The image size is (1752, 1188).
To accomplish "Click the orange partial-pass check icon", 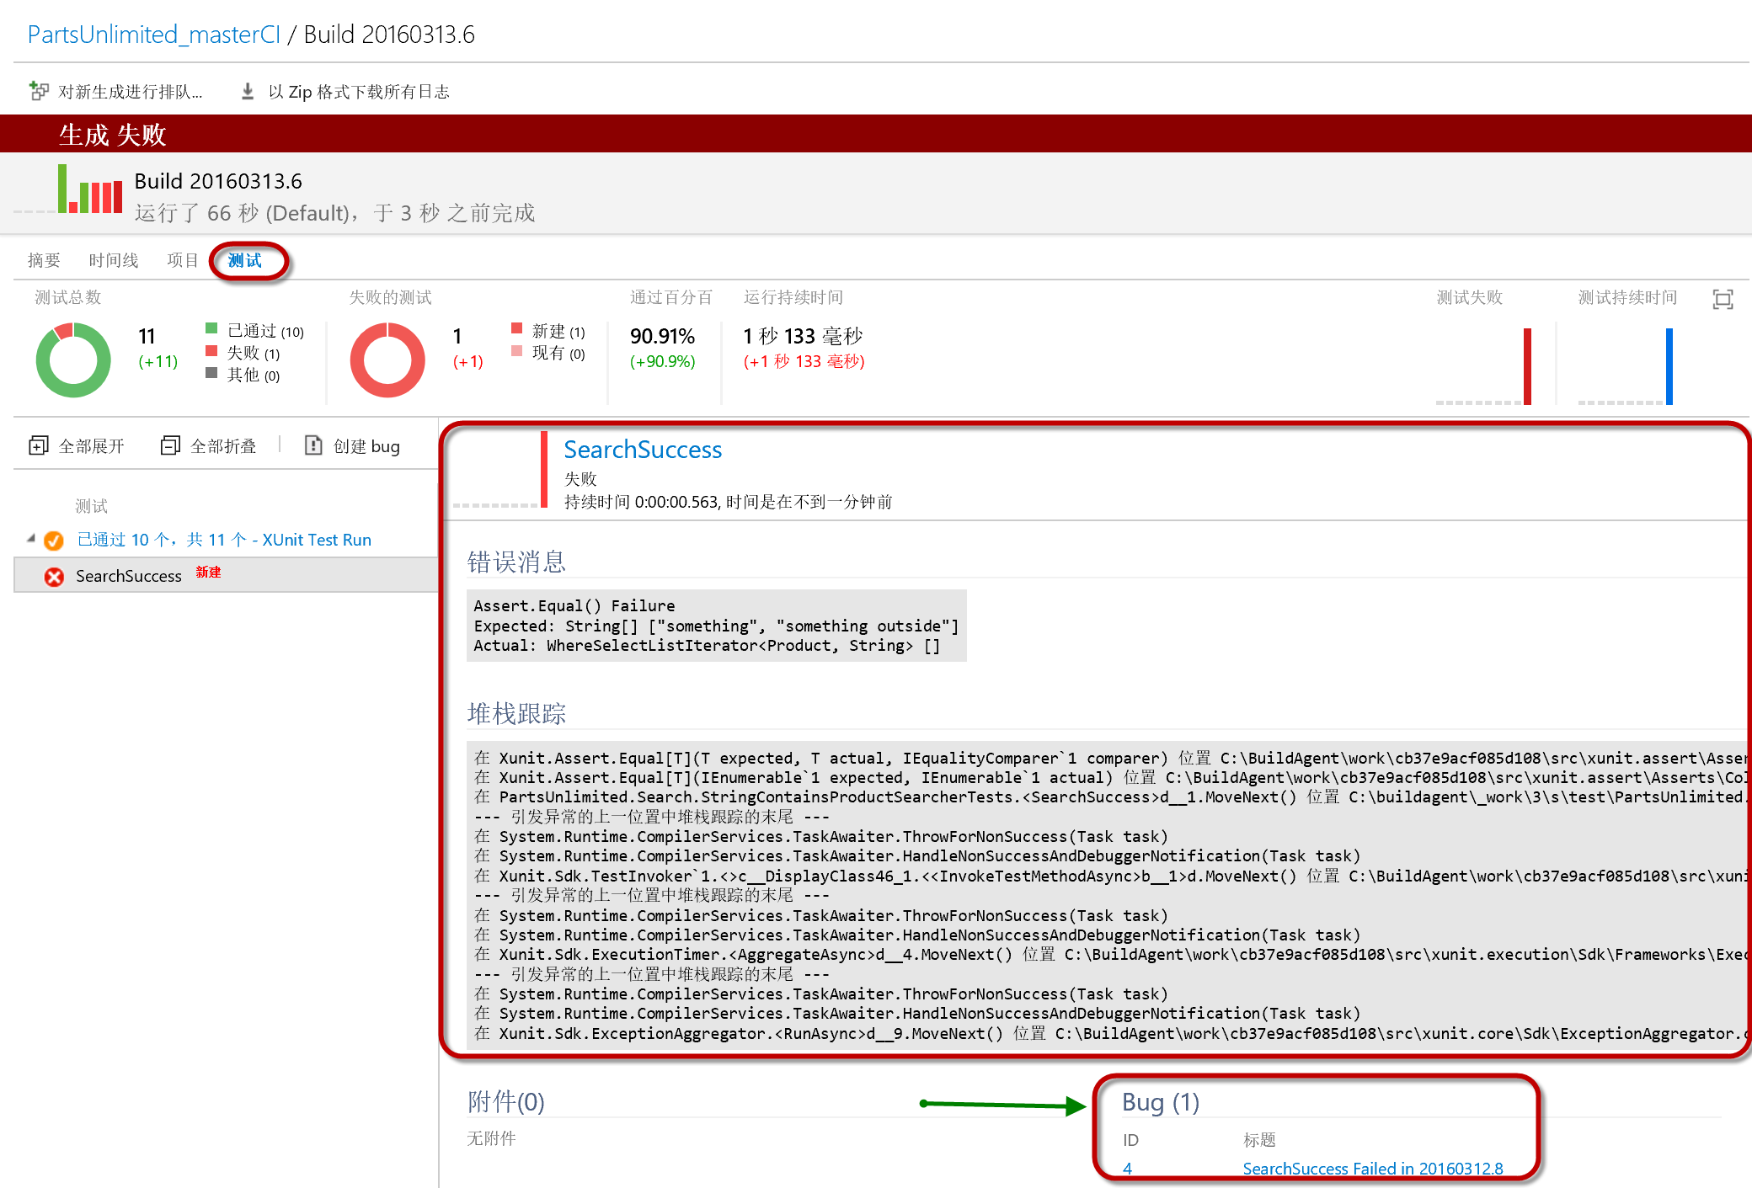I will (54, 541).
